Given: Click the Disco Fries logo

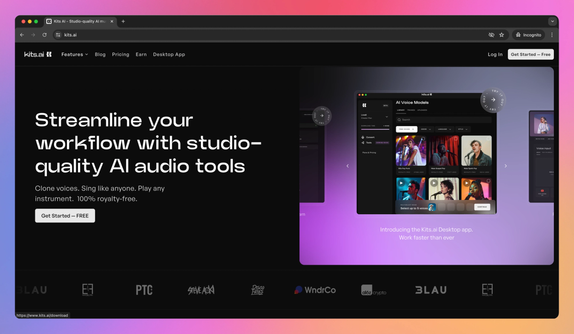Looking at the screenshot, I should point(257,290).
